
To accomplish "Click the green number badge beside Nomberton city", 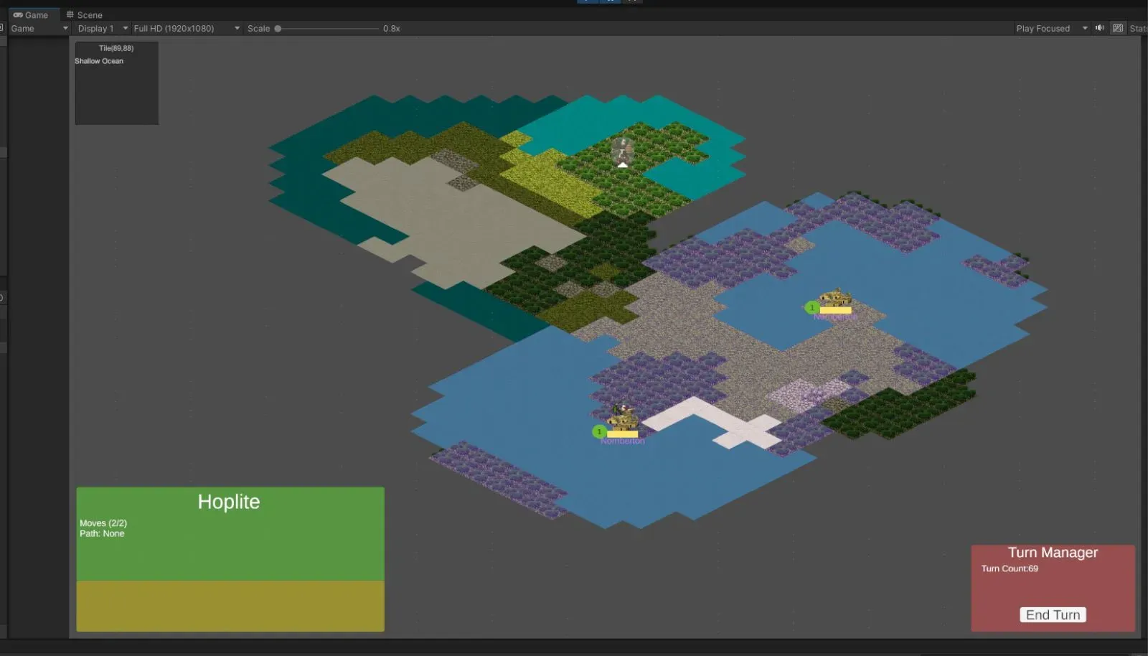I will coord(599,432).
